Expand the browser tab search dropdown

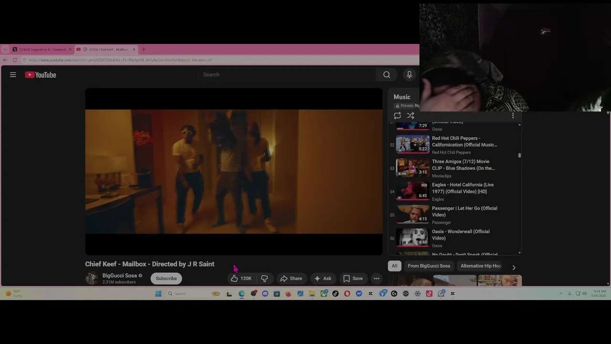(x=5, y=49)
